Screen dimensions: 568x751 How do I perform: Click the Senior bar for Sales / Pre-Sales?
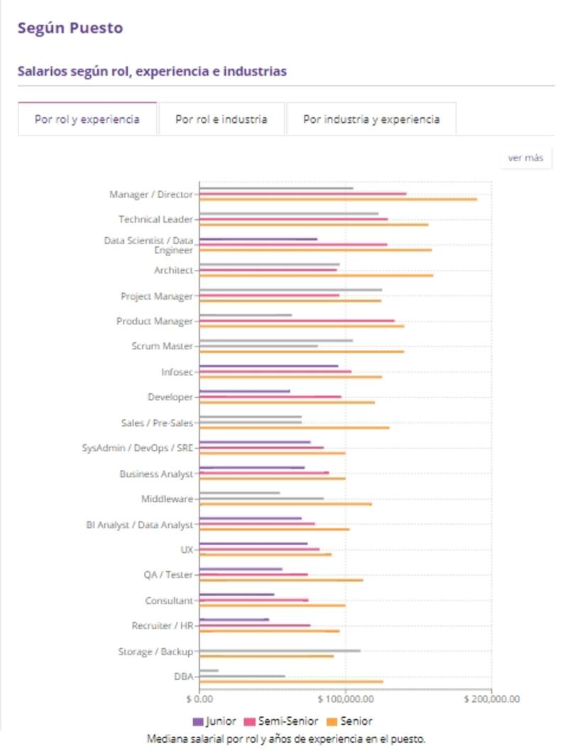pyautogui.click(x=294, y=427)
